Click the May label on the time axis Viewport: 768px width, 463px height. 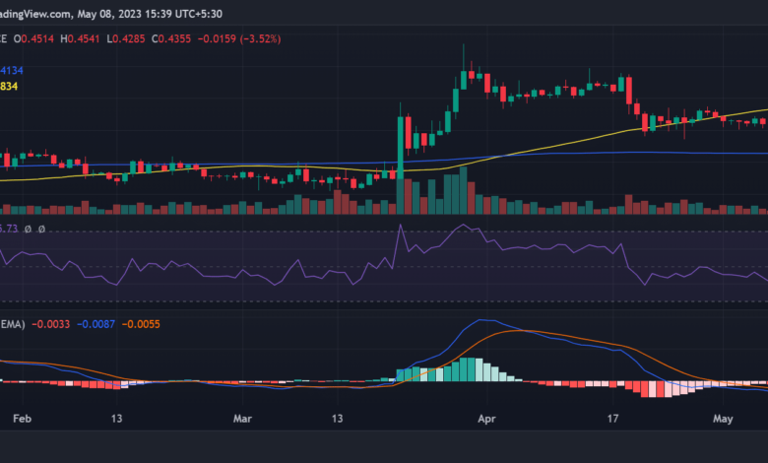[724, 418]
